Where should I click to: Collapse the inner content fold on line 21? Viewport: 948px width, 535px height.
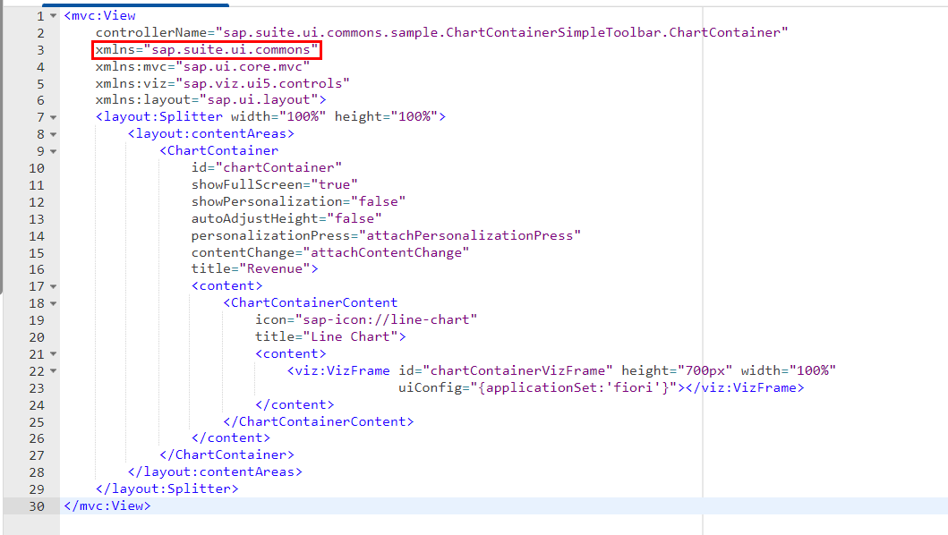[53, 354]
